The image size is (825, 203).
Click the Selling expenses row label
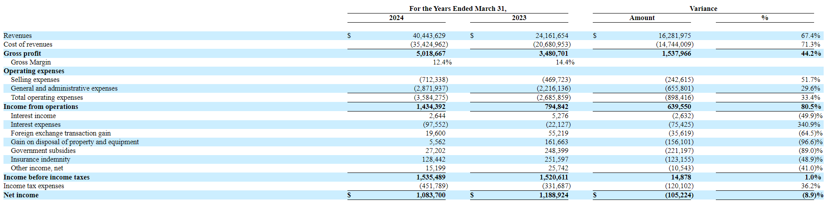click(x=35, y=80)
